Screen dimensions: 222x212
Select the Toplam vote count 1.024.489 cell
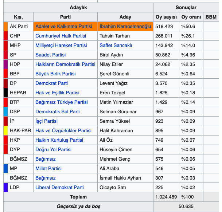pyautogui.click(x=166, y=197)
